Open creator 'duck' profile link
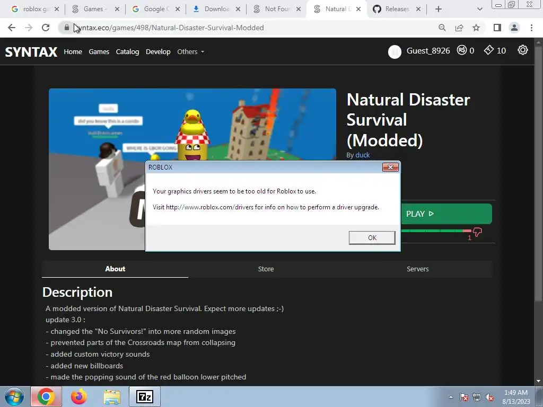This screenshot has width=543, height=407. [363, 155]
